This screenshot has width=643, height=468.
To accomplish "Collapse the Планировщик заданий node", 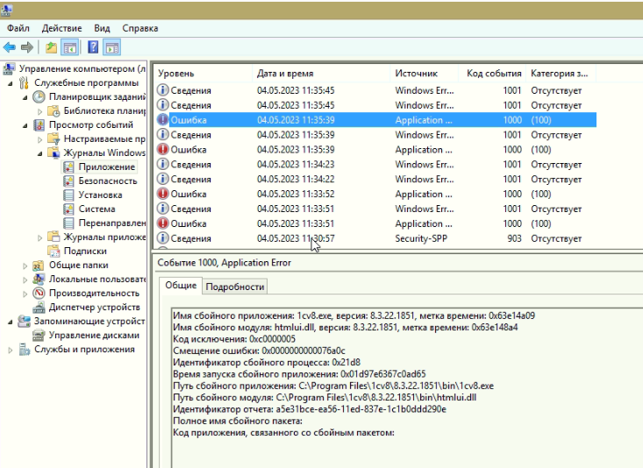I will (x=25, y=97).
